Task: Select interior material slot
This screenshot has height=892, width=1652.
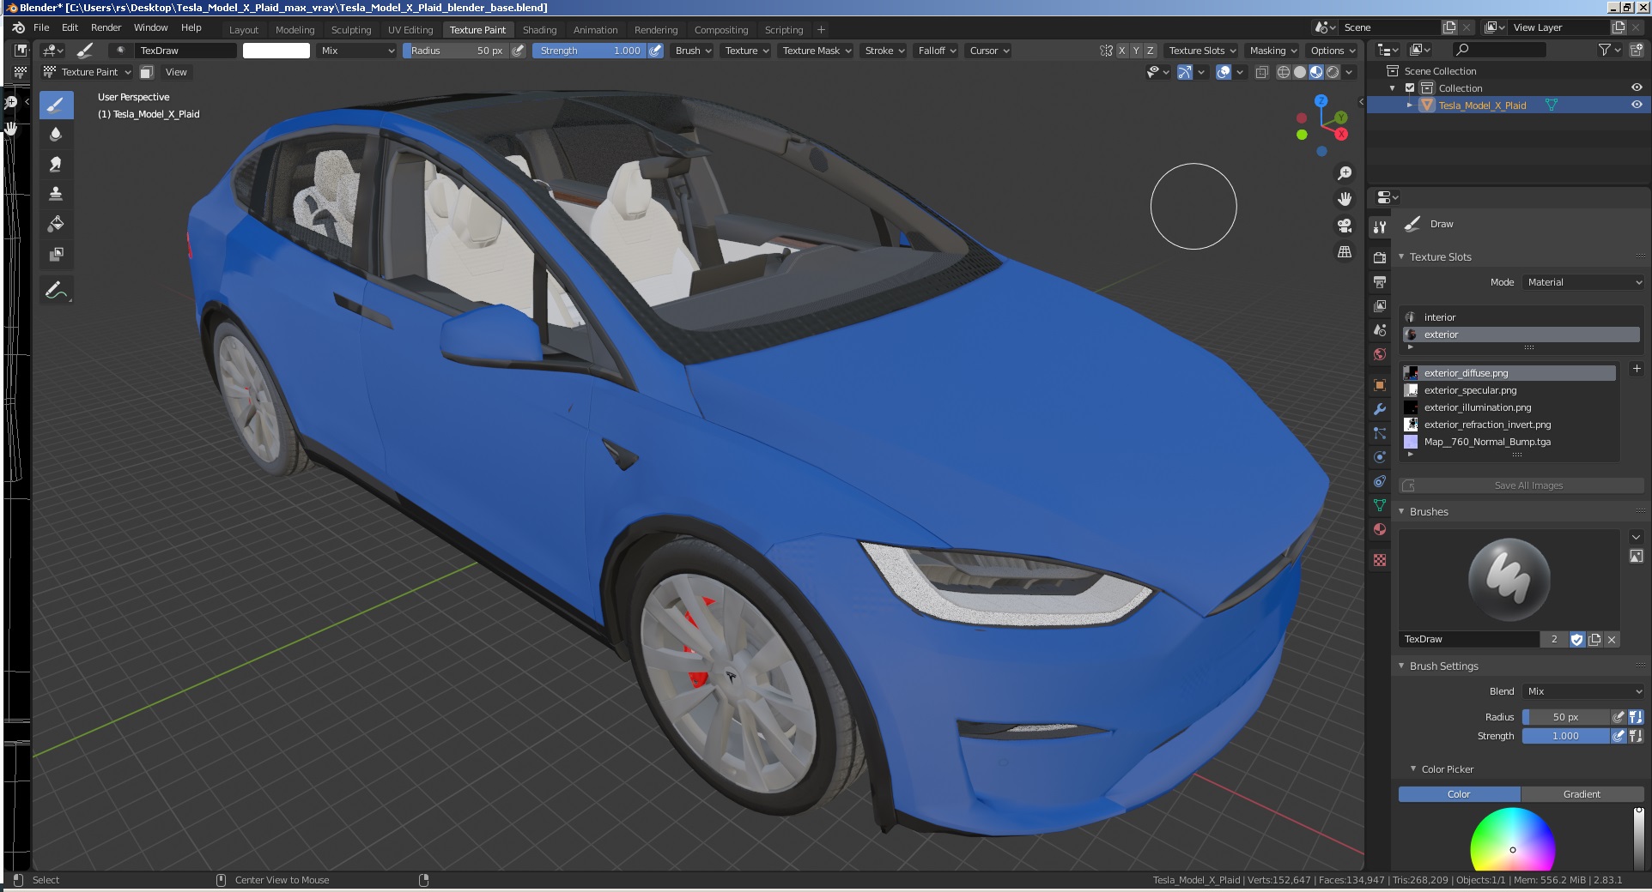Action: (x=1521, y=317)
